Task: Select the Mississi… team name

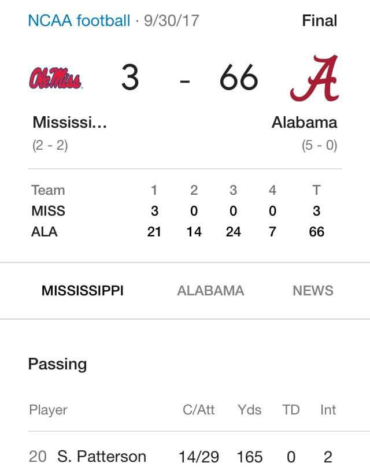Action: click(x=70, y=123)
